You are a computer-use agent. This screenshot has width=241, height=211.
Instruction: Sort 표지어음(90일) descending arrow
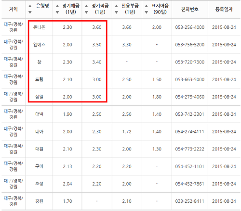[147, 12]
